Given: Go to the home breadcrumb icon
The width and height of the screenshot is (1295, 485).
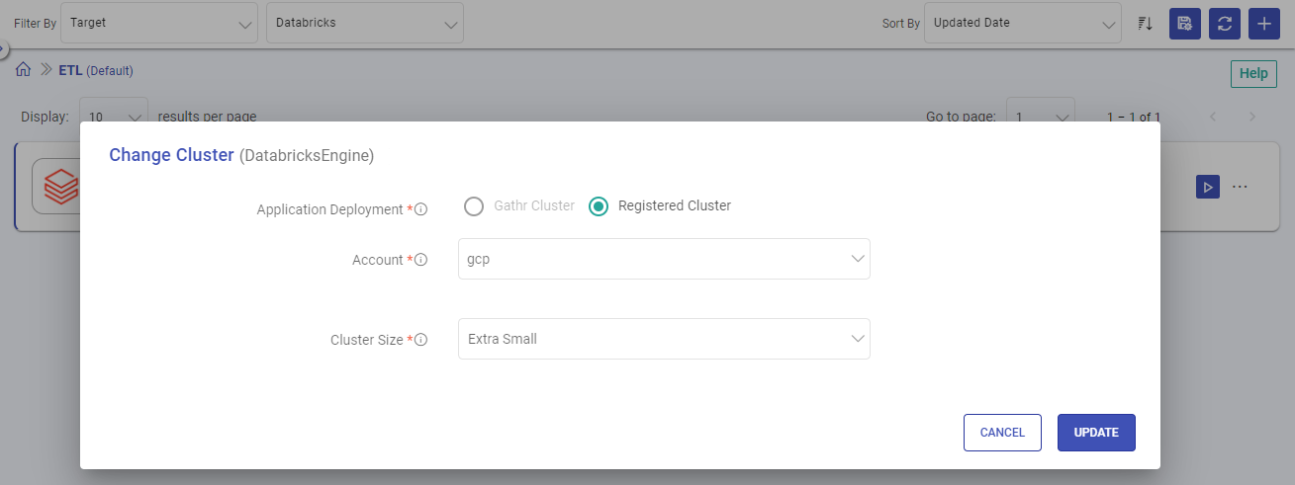Looking at the screenshot, I should point(24,70).
